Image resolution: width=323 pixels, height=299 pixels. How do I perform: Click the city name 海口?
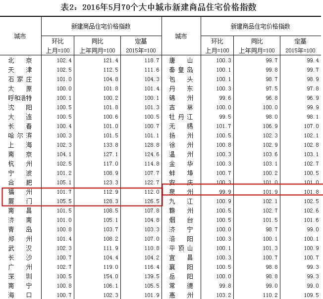pos(20,296)
